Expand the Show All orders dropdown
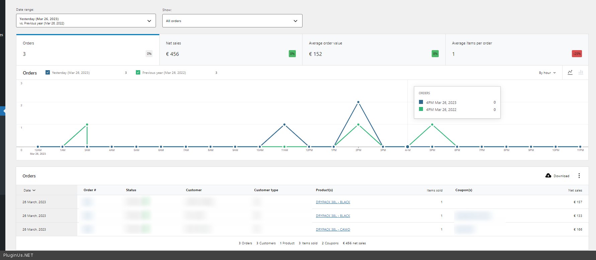The image size is (596, 260). (232, 21)
